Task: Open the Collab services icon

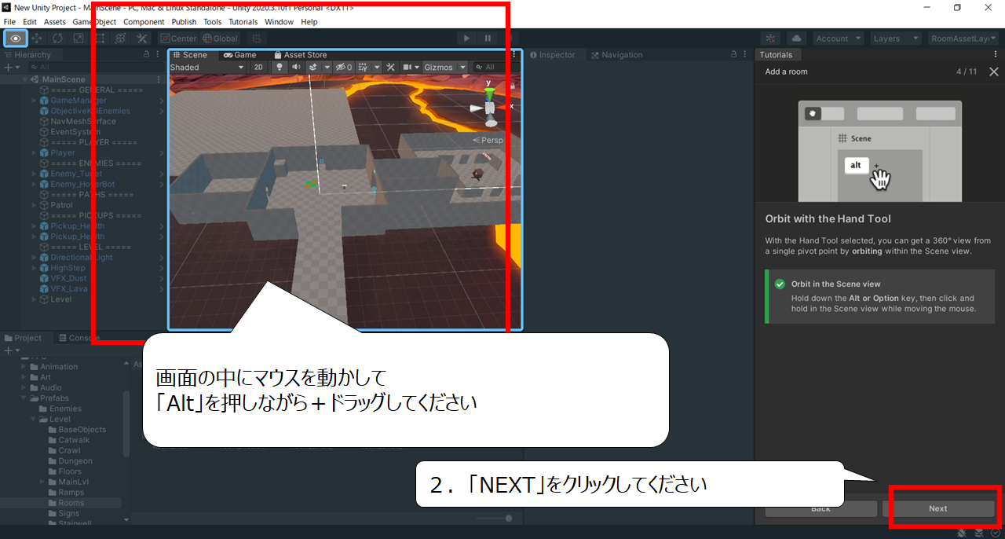Action: (771, 38)
